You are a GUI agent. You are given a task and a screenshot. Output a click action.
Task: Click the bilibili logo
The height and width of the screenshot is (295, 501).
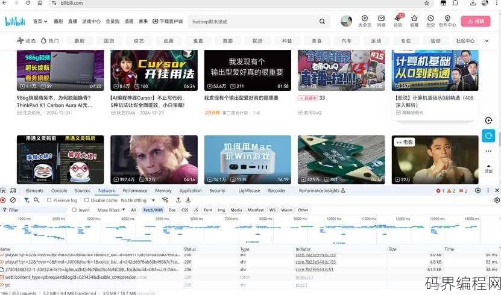click(15, 21)
